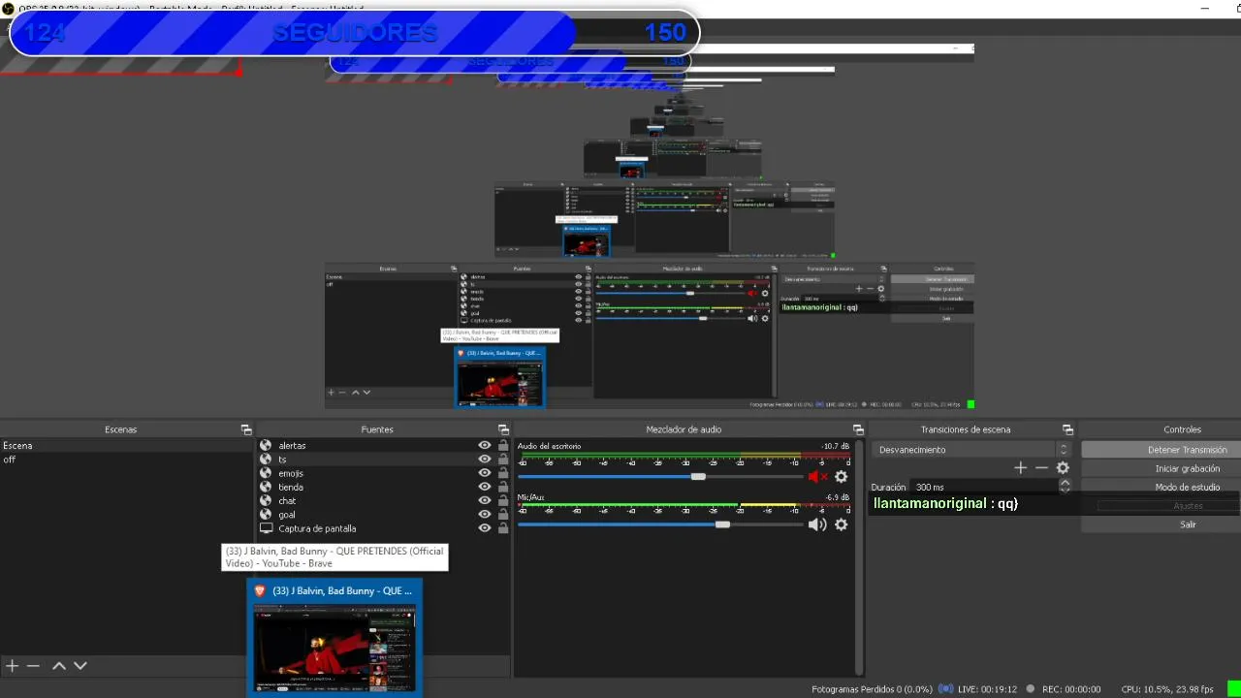Click Fotogramas Perdidos status text
1241x698 pixels.
(872, 689)
